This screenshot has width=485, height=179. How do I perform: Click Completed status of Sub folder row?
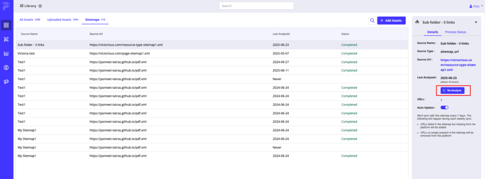point(349,45)
